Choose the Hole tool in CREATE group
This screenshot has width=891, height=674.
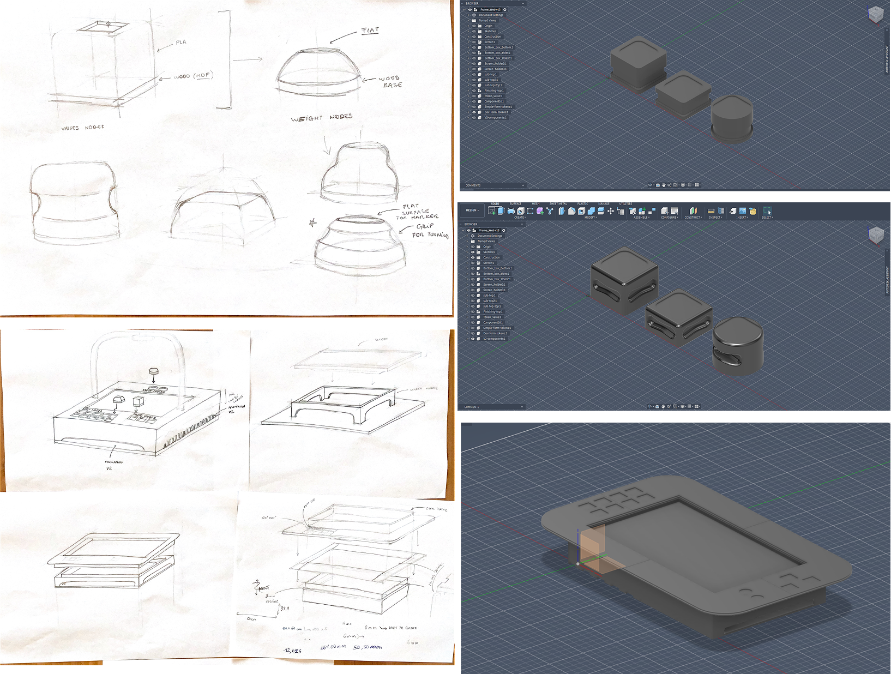point(521,210)
